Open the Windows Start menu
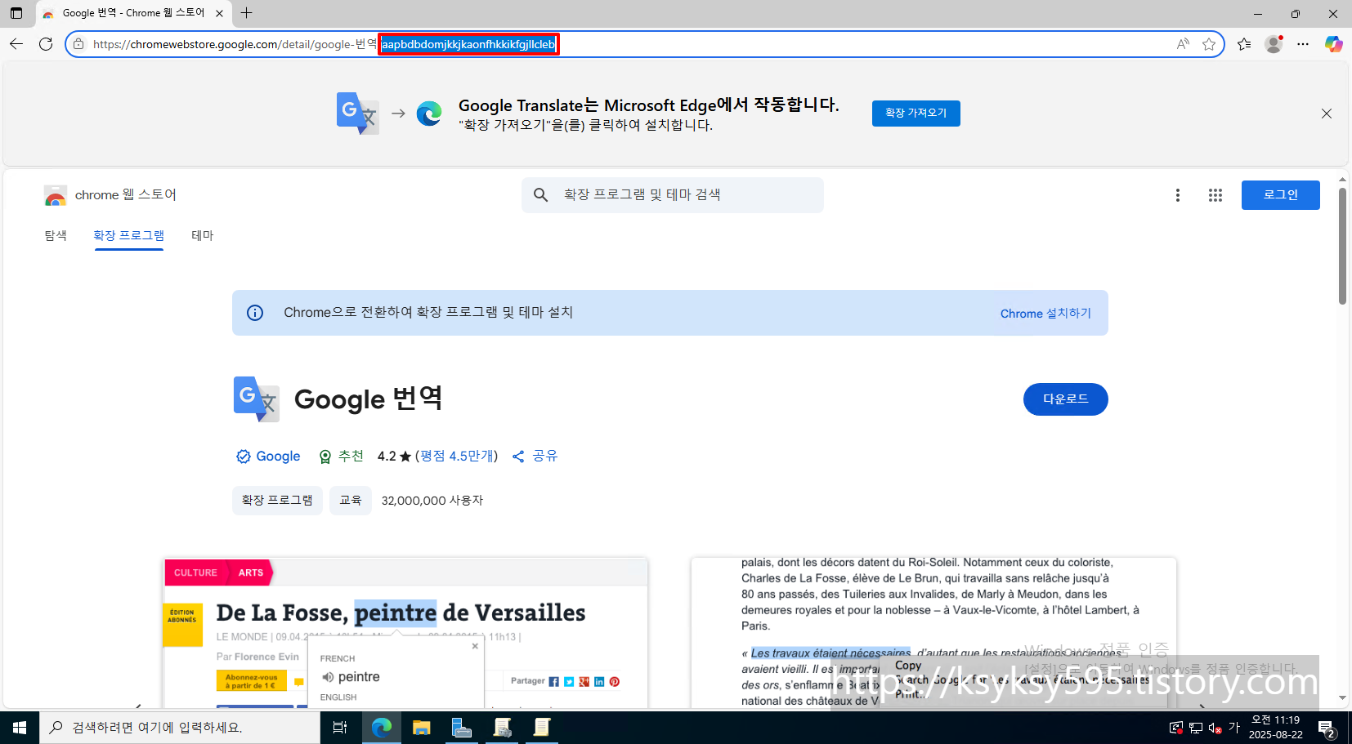1352x744 pixels. pos(20,728)
